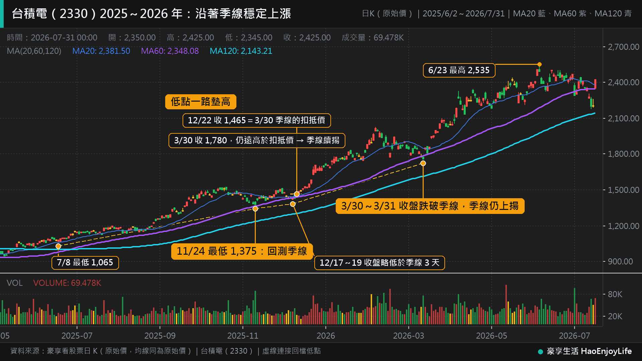Click the orange marker at the 7/8 low
The image size is (642, 361).
(58, 246)
